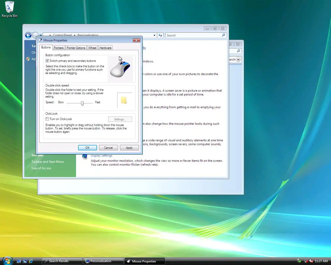
Task: Click the mouse illustration in Button configuration
Action: click(120, 69)
